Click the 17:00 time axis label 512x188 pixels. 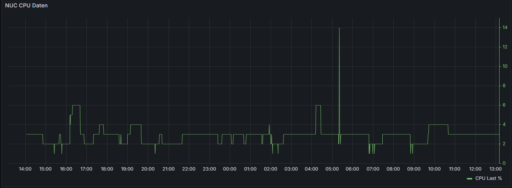[86, 169]
